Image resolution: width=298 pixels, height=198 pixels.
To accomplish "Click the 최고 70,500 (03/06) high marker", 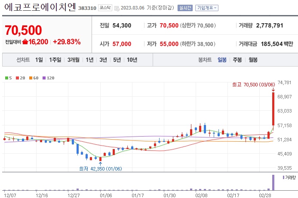I will click(x=254, y=85).
